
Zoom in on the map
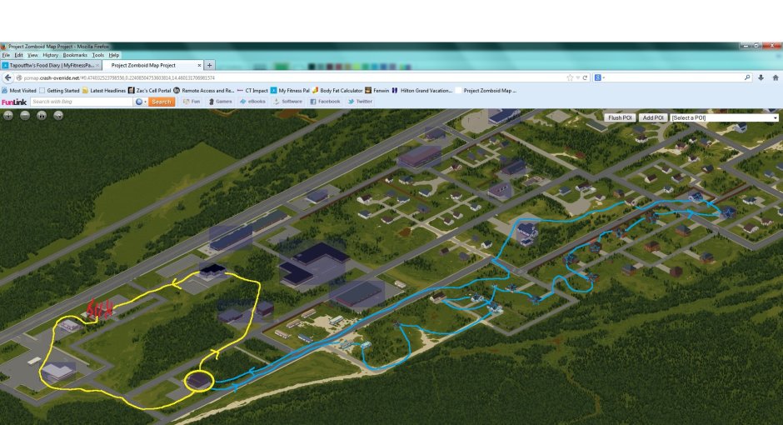(x=8, y=115)
